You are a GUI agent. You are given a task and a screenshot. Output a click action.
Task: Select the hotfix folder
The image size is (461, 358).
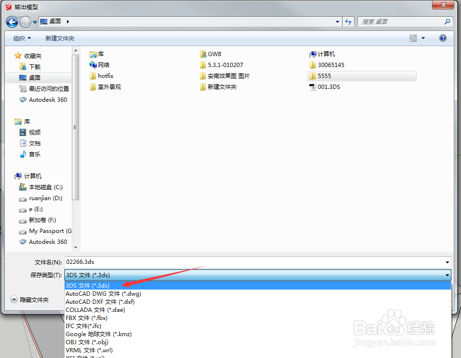click(101, 76)
